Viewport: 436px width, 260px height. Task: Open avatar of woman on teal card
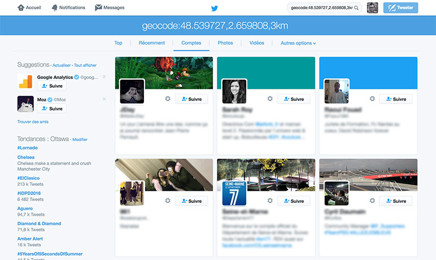(x=234, y=92)
